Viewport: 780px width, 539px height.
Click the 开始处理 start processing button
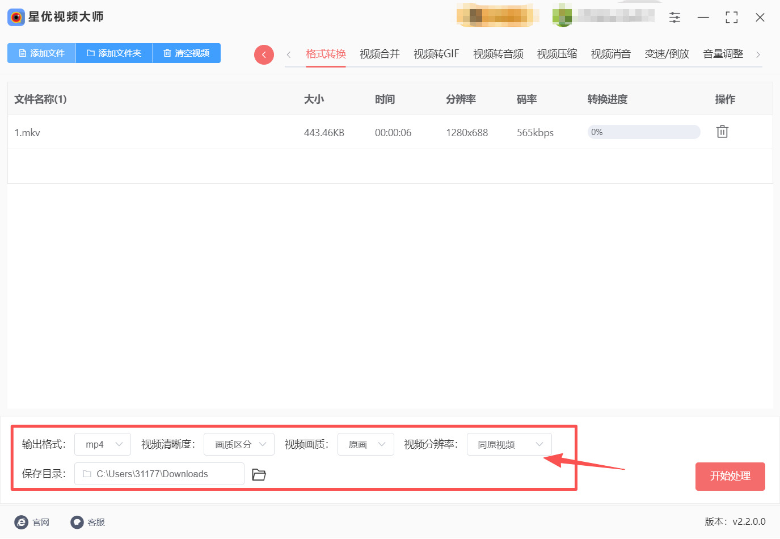click(730, 477)
